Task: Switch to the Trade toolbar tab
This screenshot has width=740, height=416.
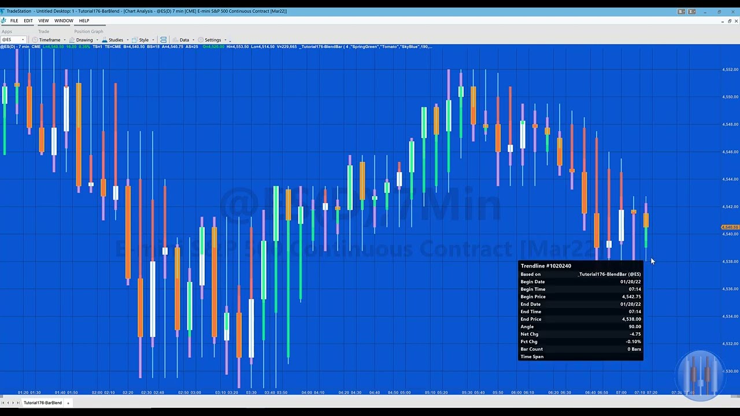Action: 44,31
